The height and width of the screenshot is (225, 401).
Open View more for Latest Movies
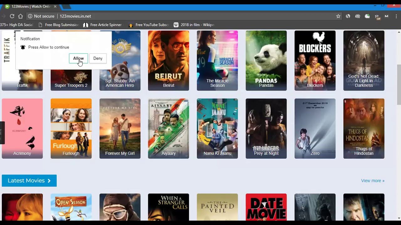pos(372,181)
